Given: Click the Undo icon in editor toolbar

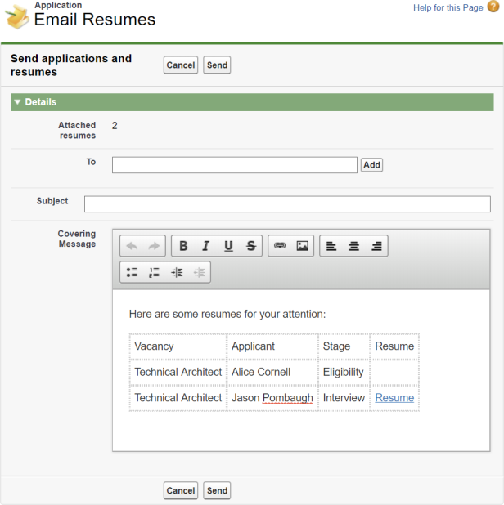Looking at the screenshot, I should [132, 246].
